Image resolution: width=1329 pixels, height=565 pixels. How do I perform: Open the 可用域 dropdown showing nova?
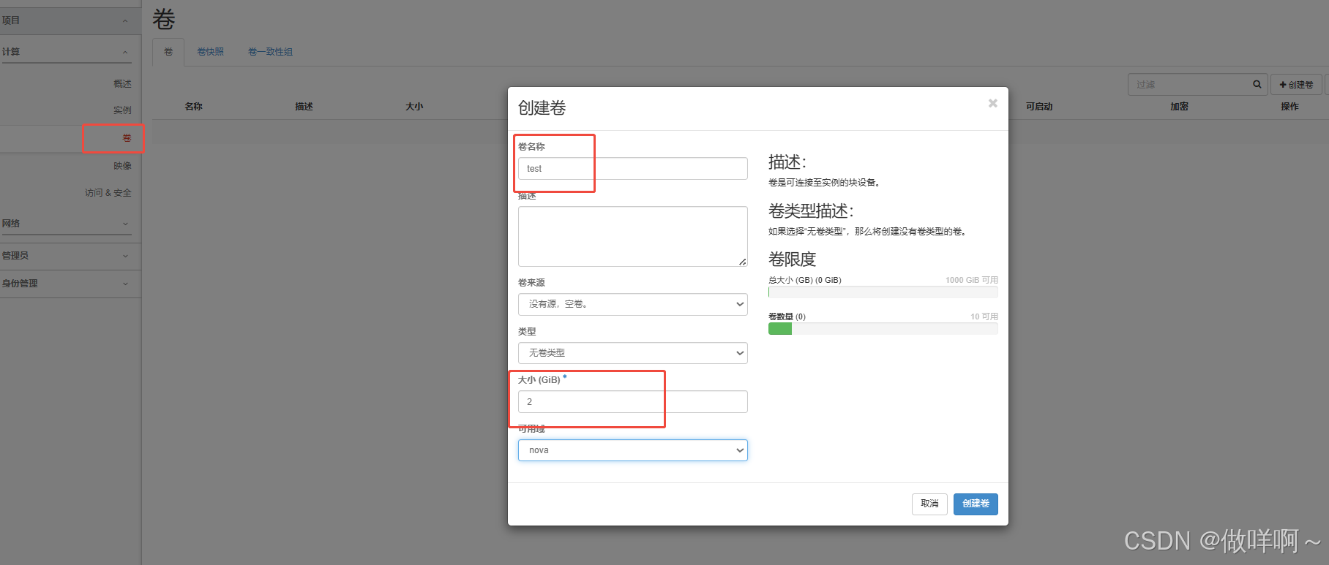click(632, 450)
